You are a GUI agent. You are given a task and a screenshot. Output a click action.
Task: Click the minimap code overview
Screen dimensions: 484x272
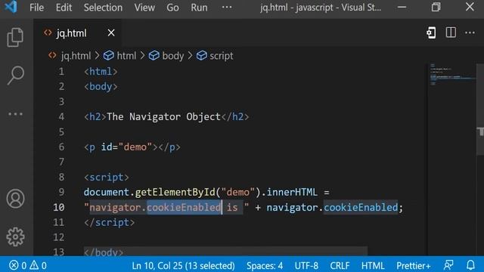452,75
